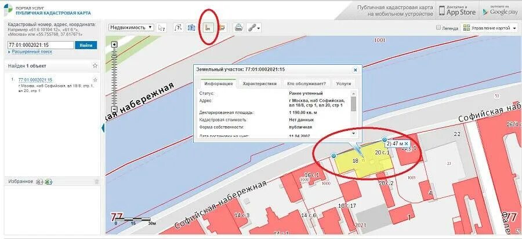
Task: Open the share link tool dropdown
Action: (x=253, y=28)
